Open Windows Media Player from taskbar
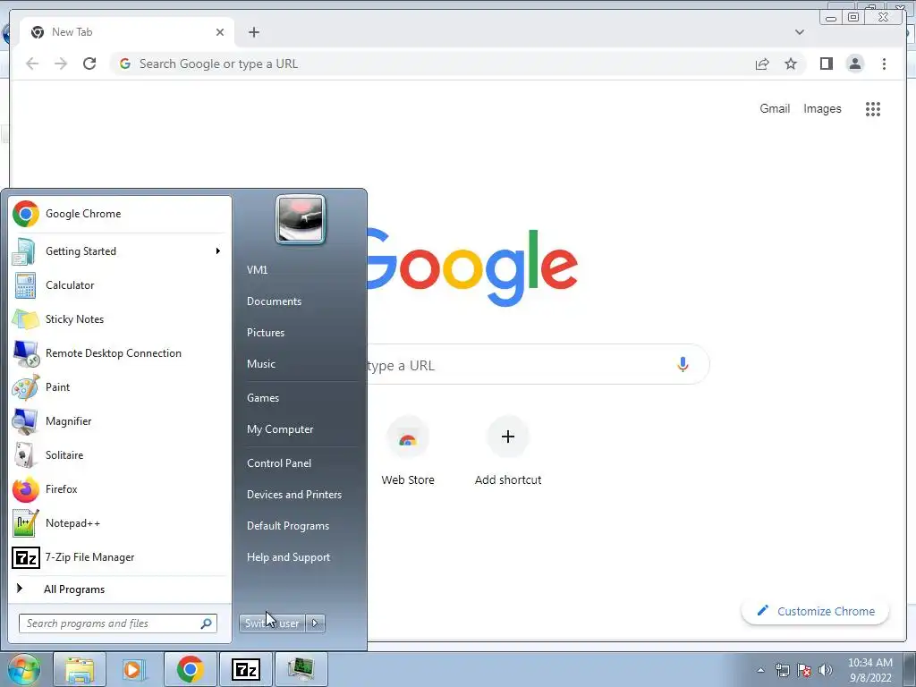Image resolution: width=916 pixels, height=687 pixels. 134,669
